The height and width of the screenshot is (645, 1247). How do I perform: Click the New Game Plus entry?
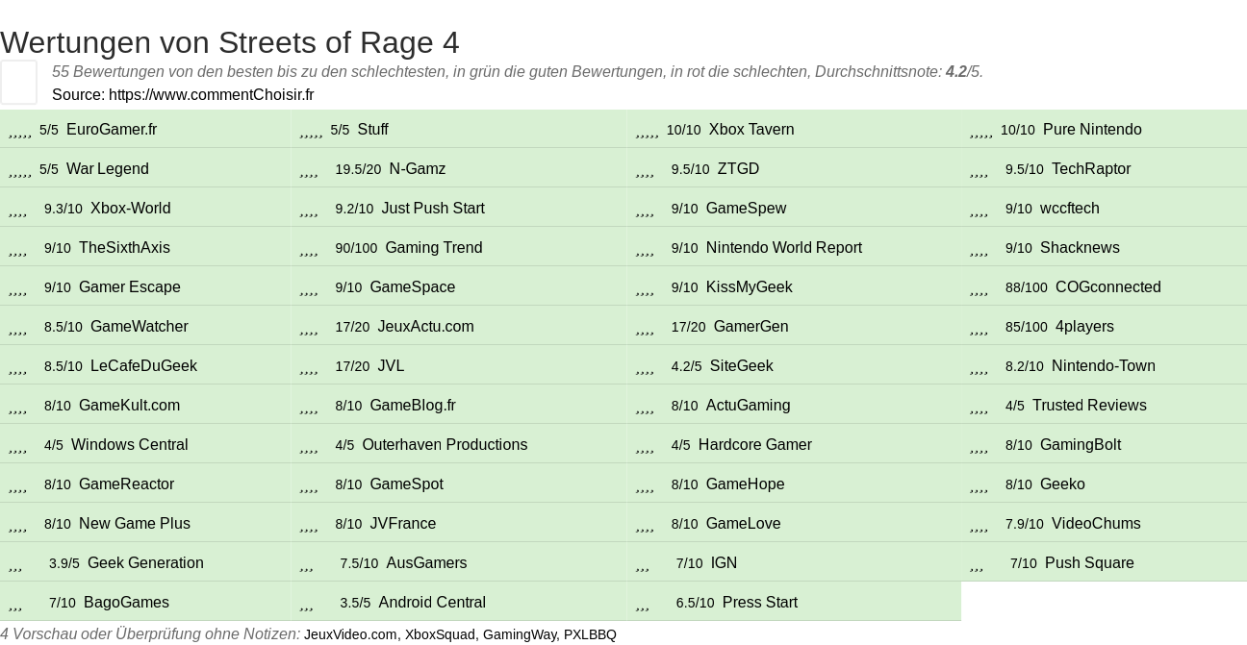pyautogui.click(x=135, y=523)
